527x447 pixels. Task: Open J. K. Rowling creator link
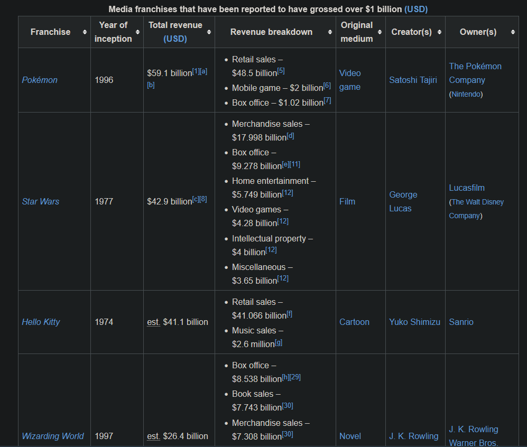[x=414, y=436]
